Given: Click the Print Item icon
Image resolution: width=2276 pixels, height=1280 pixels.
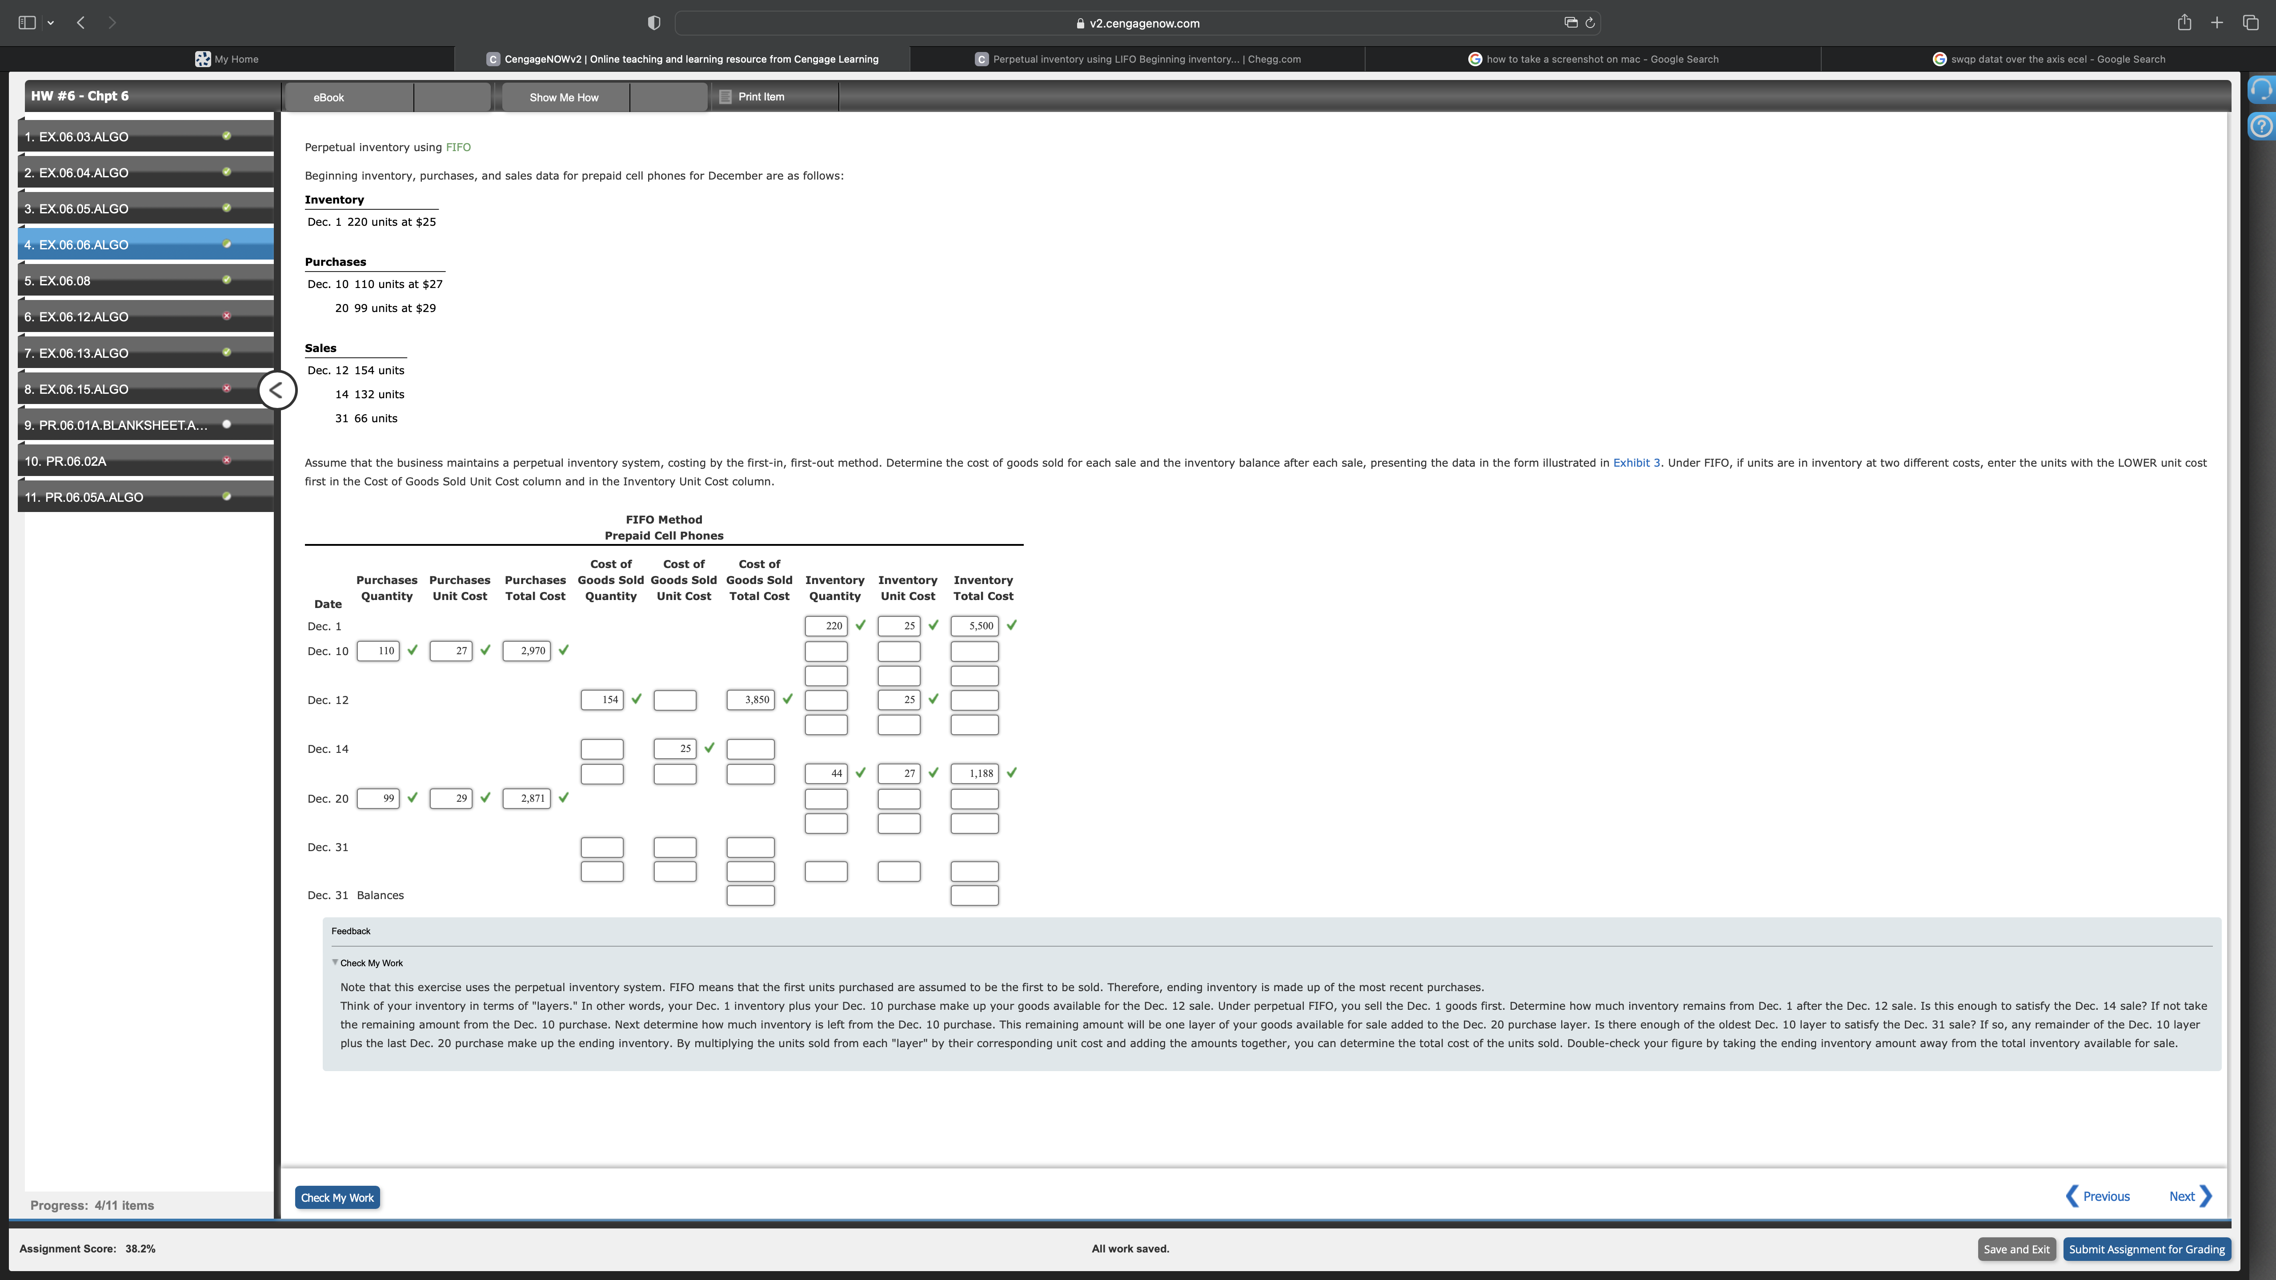Looking at the screenshot, I should pos(725,97).
